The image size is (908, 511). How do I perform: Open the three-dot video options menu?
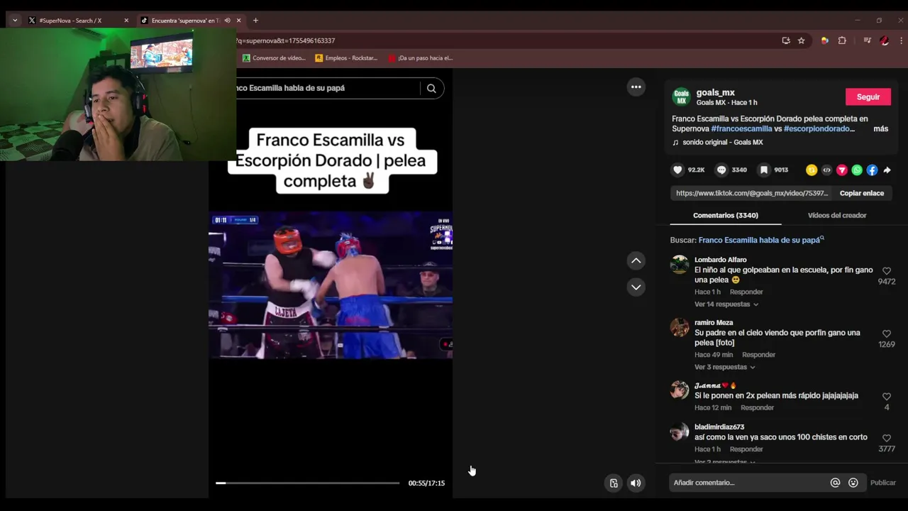[x=636, y=87]
